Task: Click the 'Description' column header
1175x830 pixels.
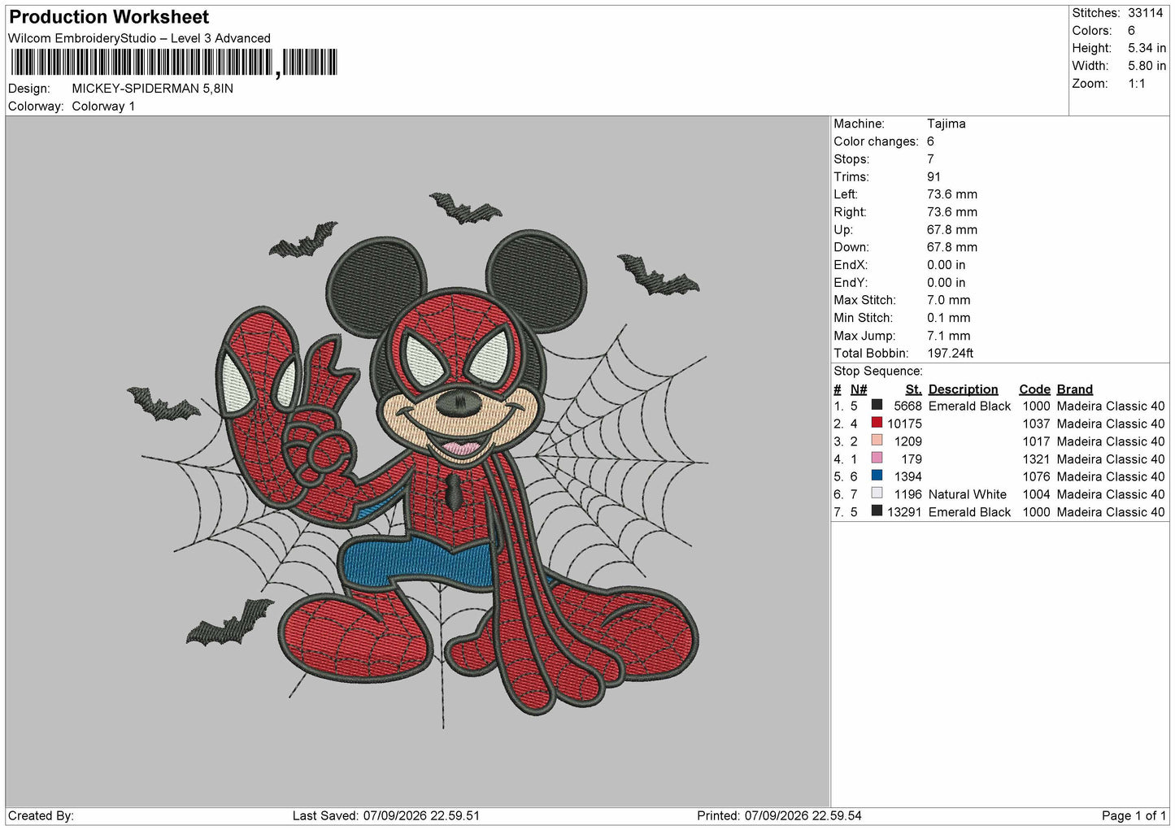Action: (963, 389)
